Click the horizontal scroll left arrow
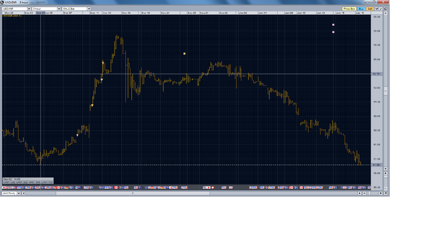 click(24, 193)
